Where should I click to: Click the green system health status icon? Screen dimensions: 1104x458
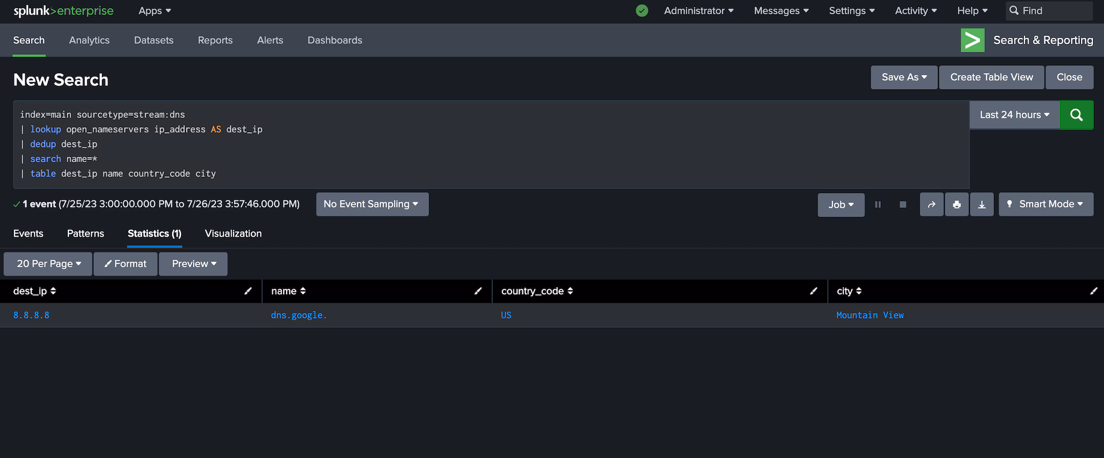pyautogui.click(x=641, y=11)
